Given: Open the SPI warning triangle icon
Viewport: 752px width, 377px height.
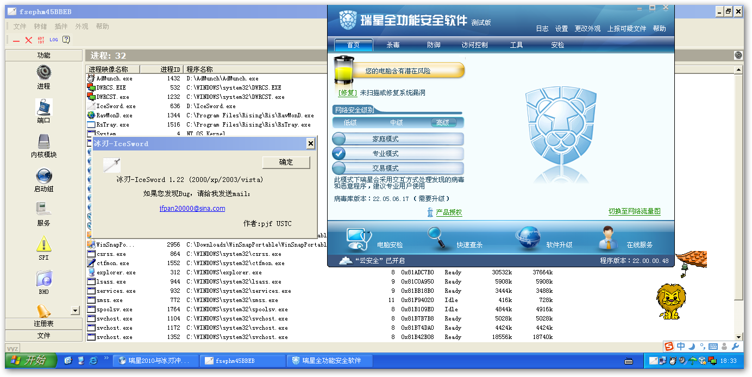Looking at the screenshot, I should tap(43, 243).
